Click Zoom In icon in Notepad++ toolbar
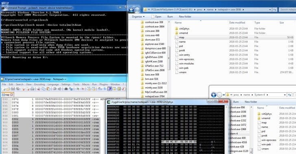This screenshot has width=296, height=154. point(78,89)
